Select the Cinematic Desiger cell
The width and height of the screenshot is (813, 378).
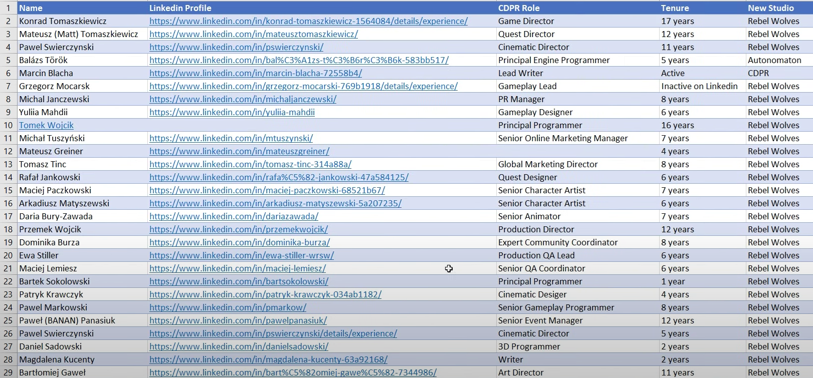(x=577, y=294)
